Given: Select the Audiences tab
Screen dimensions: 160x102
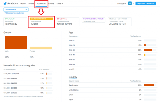Looking at the screenshot, I should (x=41, y=4).
